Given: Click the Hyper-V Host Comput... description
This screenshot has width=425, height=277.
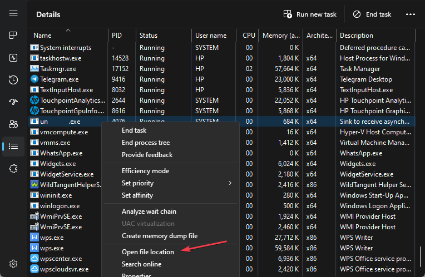Looking at the screenshot, I should coord(375,132).
